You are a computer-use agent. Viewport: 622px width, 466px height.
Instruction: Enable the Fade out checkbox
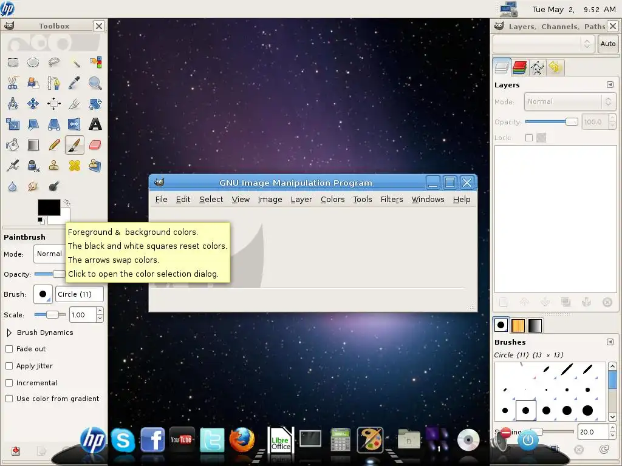click(x=9, y=349)
